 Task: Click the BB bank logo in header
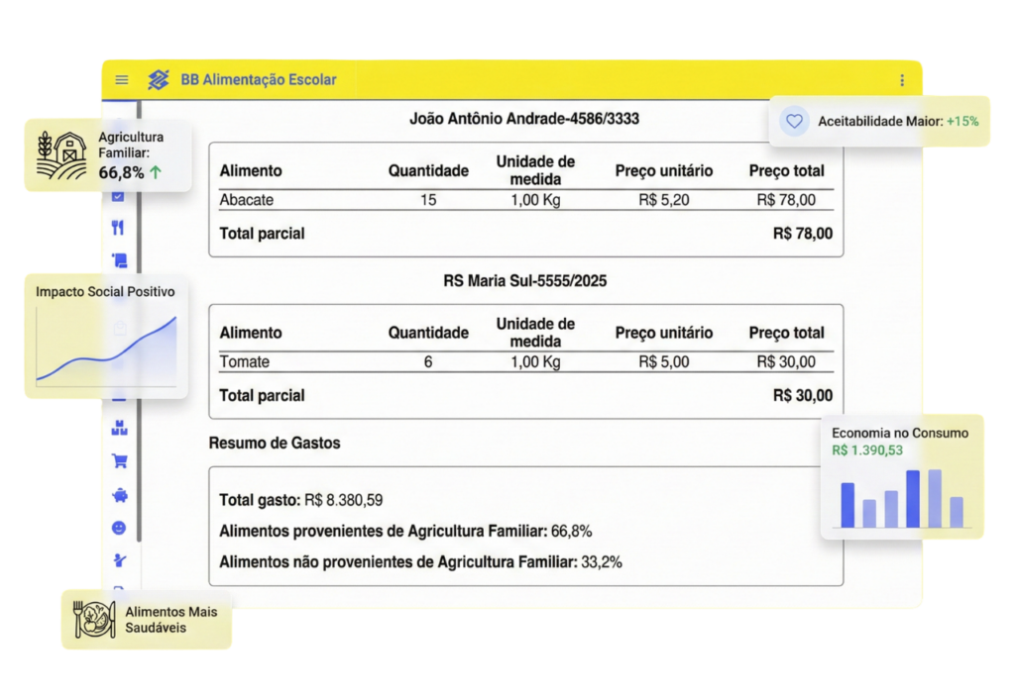click(159, 80)
